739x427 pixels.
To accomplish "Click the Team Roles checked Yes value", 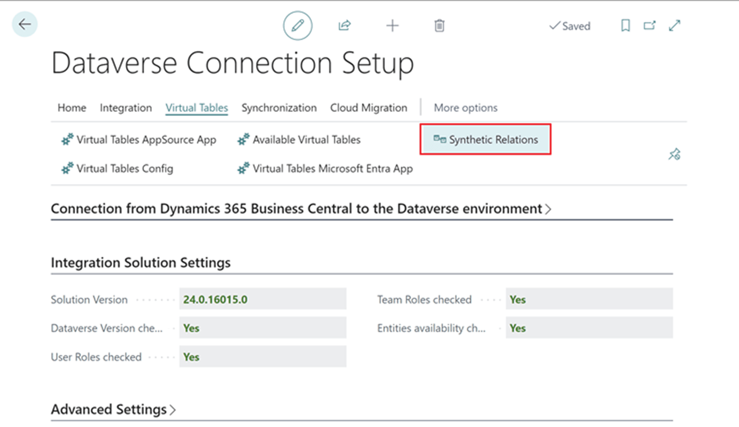I will pyautogui.click(x=589, y=299).
